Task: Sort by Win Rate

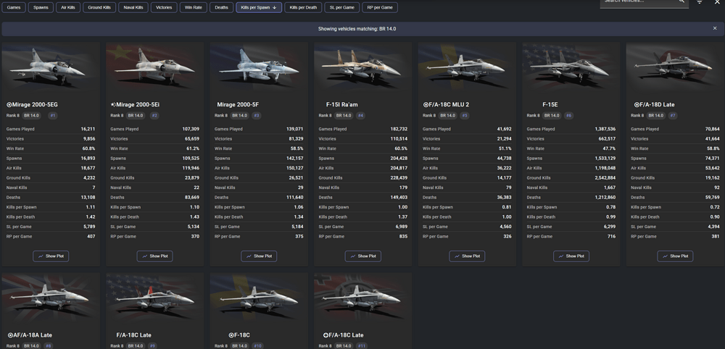Action: click(193, 7)
